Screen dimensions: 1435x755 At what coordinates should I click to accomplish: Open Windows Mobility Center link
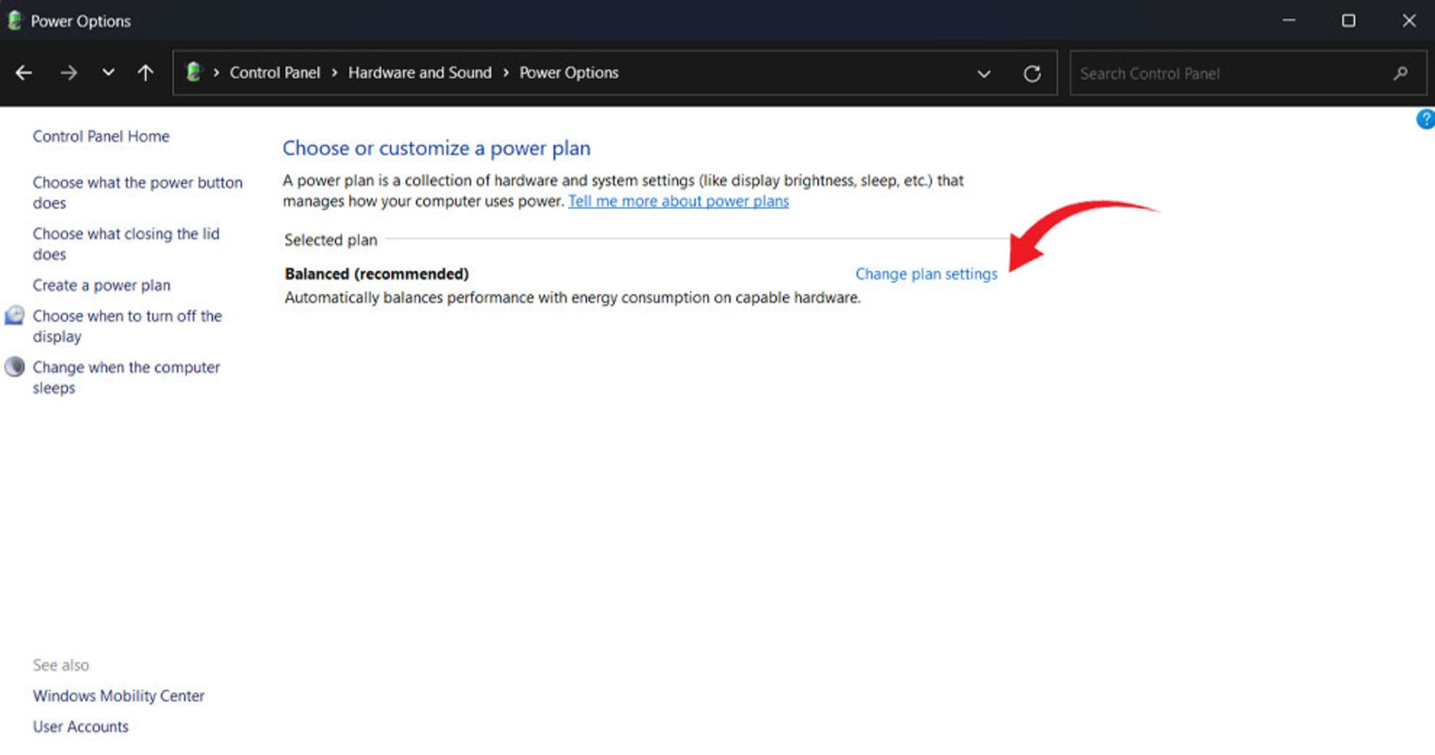click(118, 695)
